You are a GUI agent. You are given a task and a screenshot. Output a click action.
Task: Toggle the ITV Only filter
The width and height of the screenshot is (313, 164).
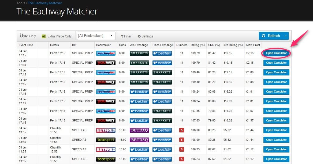(28, 36)
